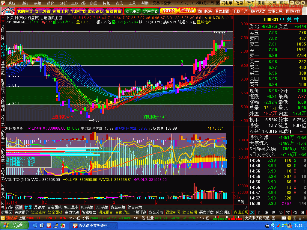This screenshot has height=230, width=307.
Task: Click the gold coin icon in status bar
Action: click(x=289, y=218)
